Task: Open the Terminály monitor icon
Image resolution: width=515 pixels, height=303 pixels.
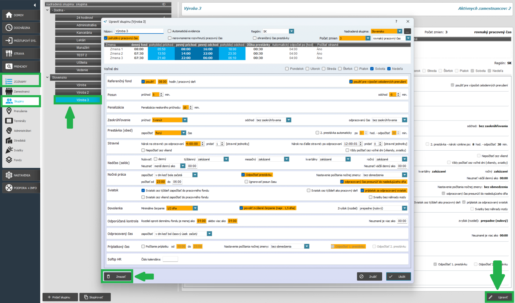Action: click(9, 121)
